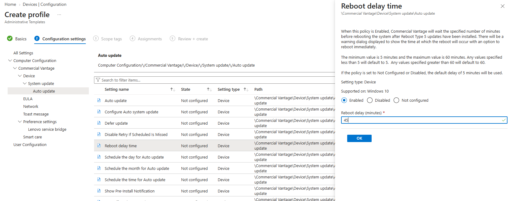Image resolution: width=513 pixels, height=201 pixels.
Task: Select the Disabled radio button
Action: (x=370, y=100)
